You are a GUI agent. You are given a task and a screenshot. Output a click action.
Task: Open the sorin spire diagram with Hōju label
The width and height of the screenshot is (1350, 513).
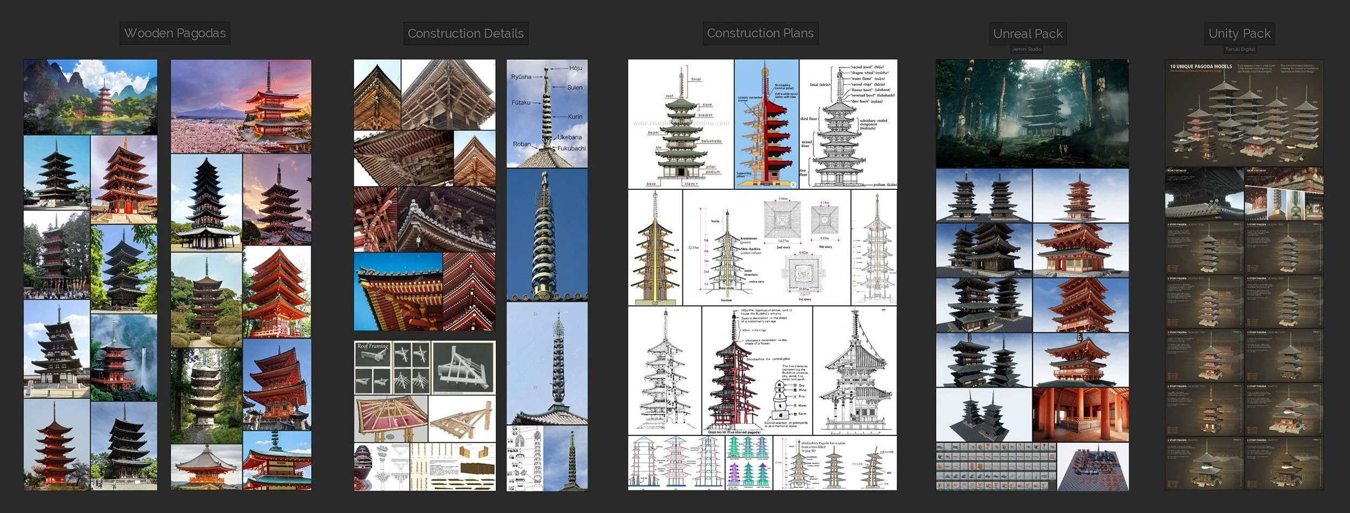pos(547,108)
